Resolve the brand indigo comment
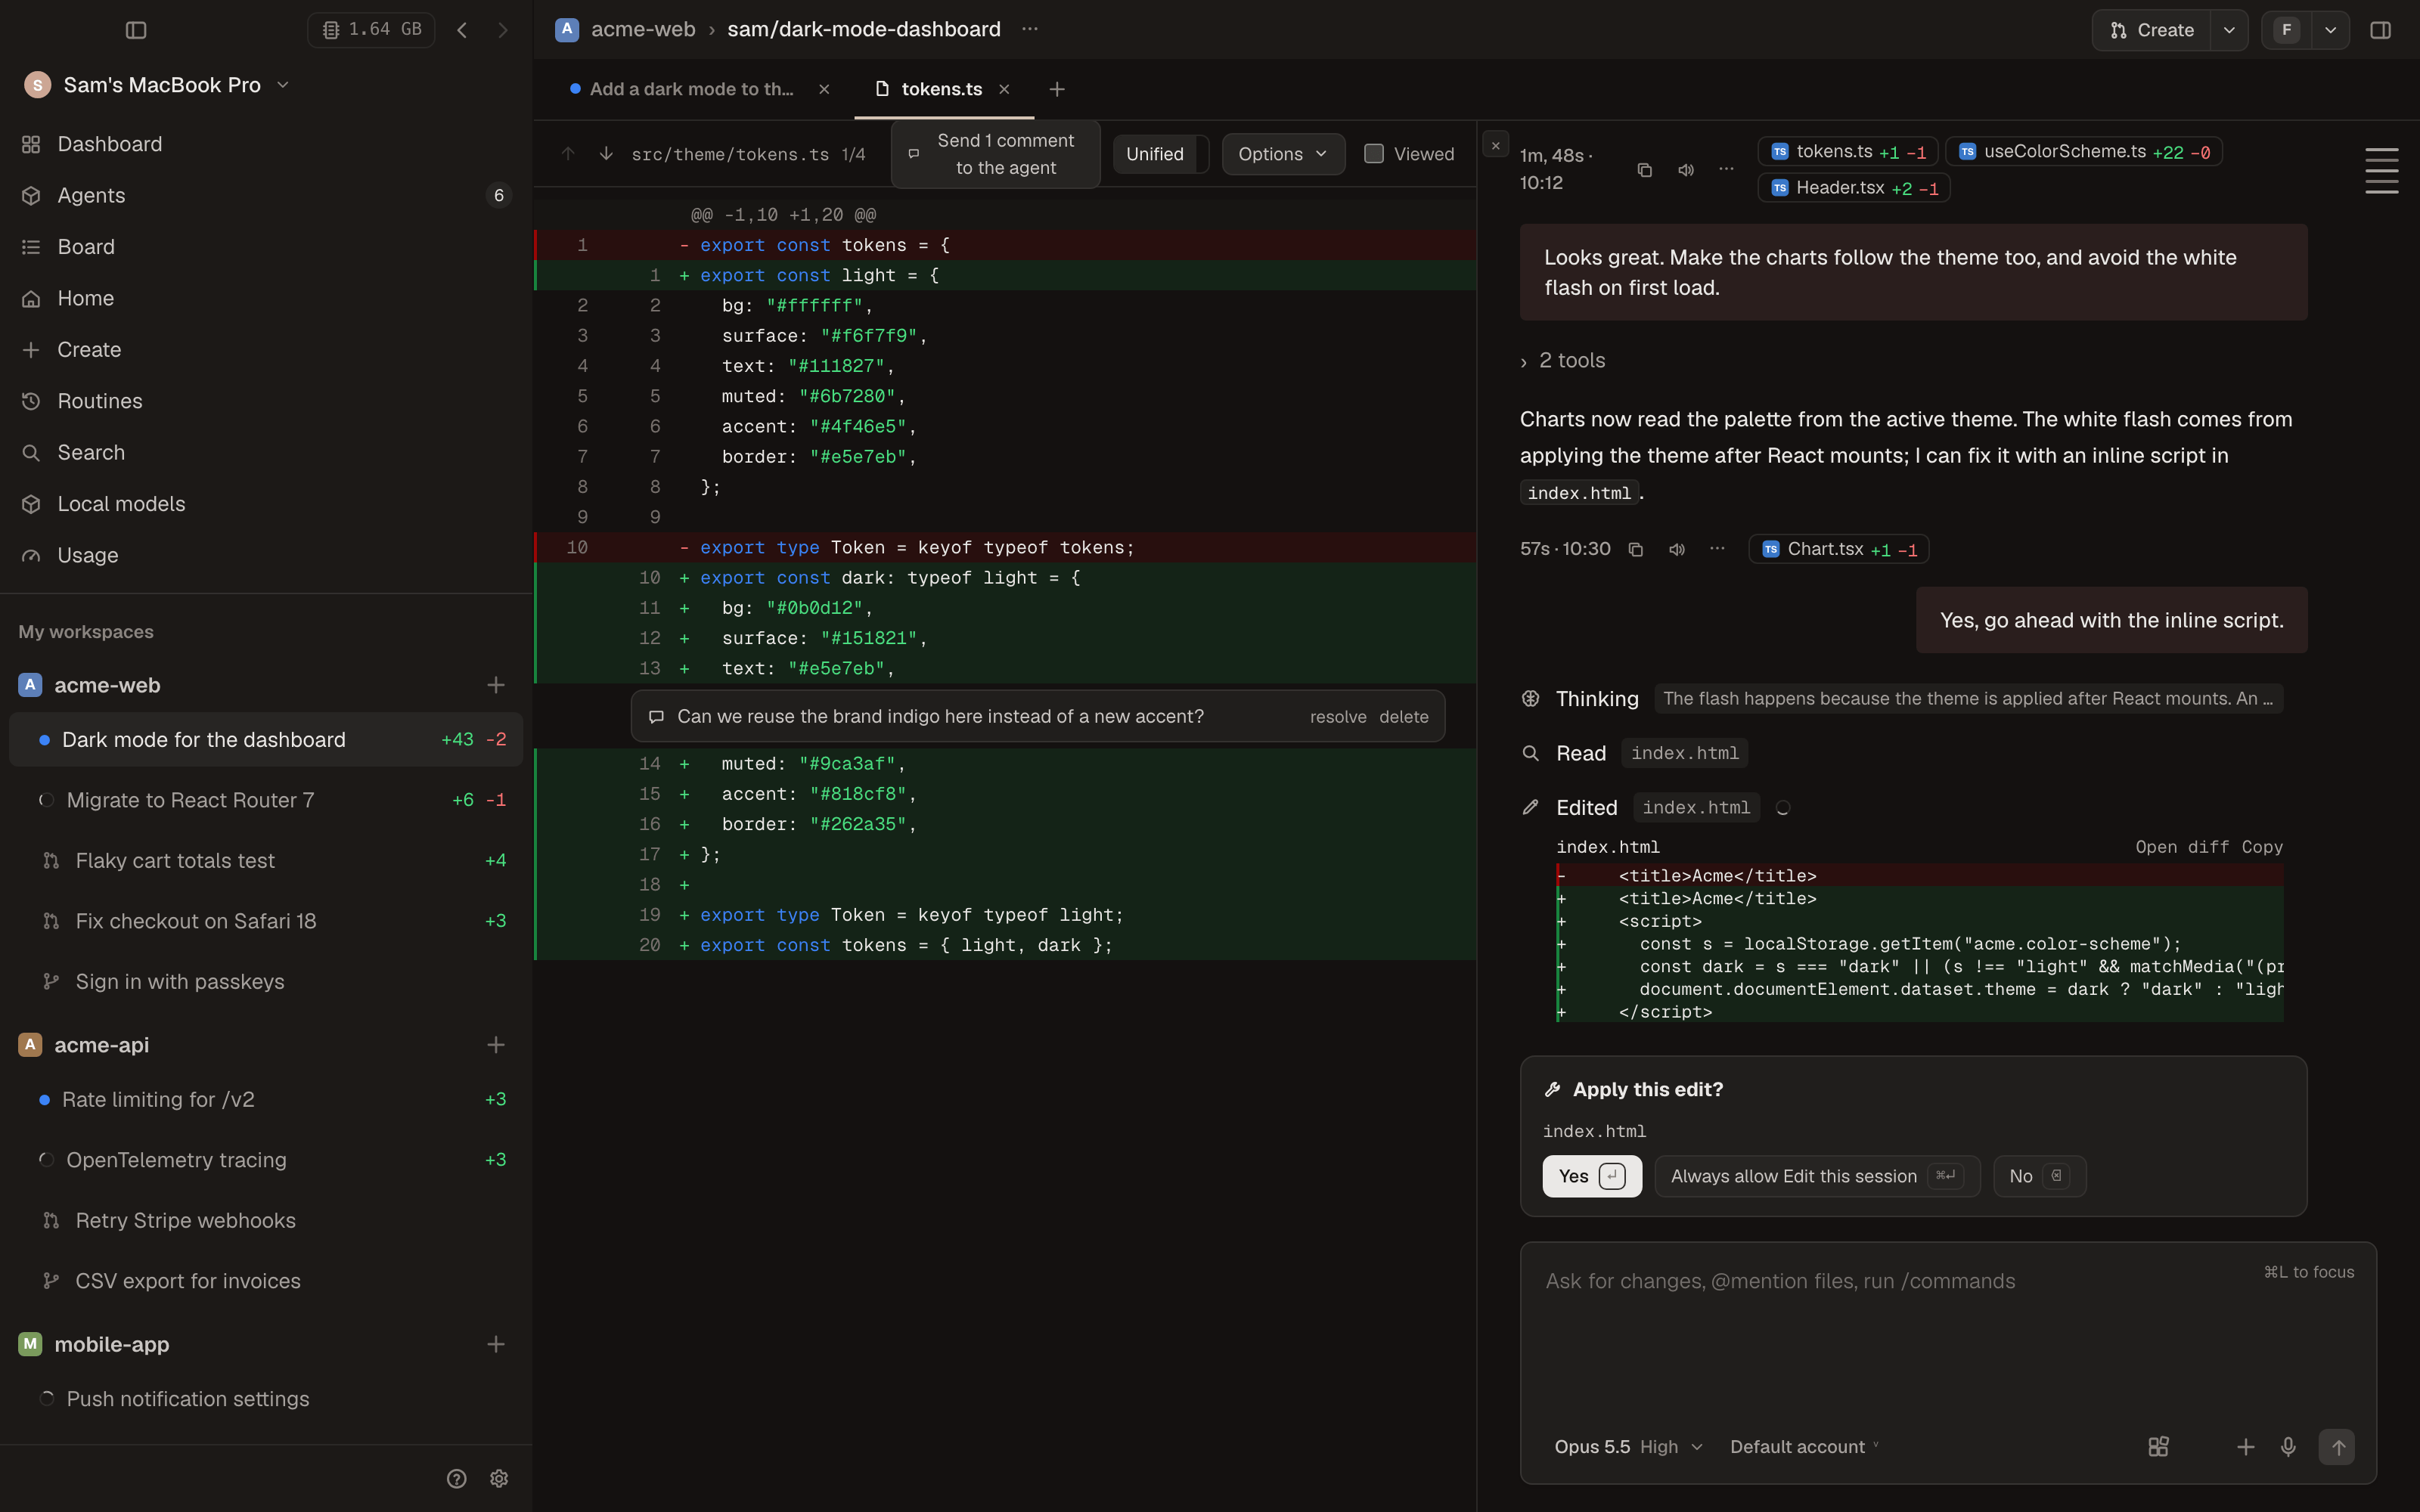The height and width of the screenshot is (1512, 2420). pos(1338,717)
